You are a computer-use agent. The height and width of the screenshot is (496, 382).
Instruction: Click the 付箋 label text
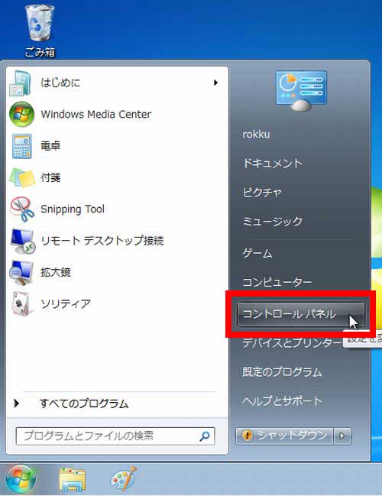50,177
